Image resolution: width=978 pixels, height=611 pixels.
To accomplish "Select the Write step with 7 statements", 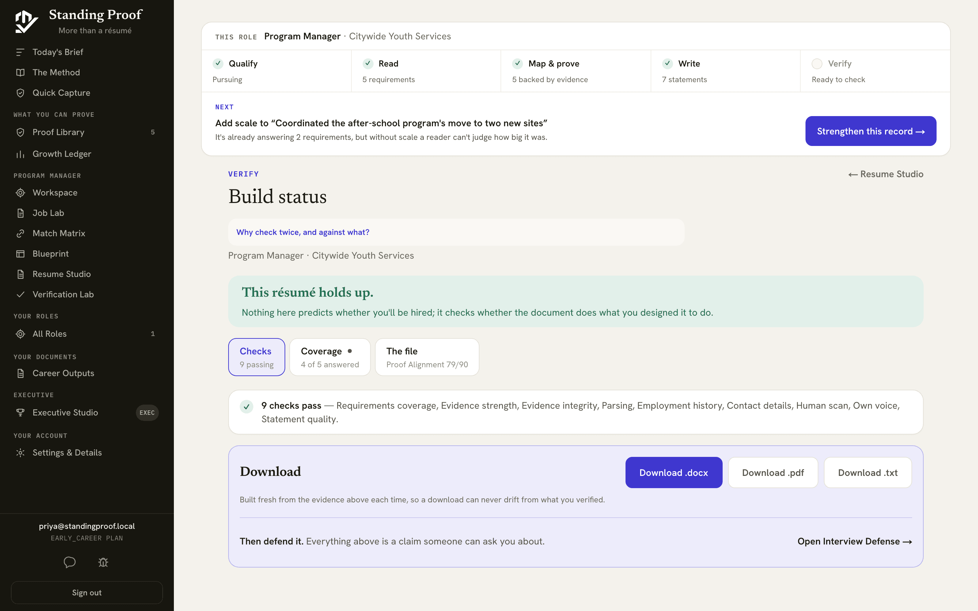I will [725, 71].
